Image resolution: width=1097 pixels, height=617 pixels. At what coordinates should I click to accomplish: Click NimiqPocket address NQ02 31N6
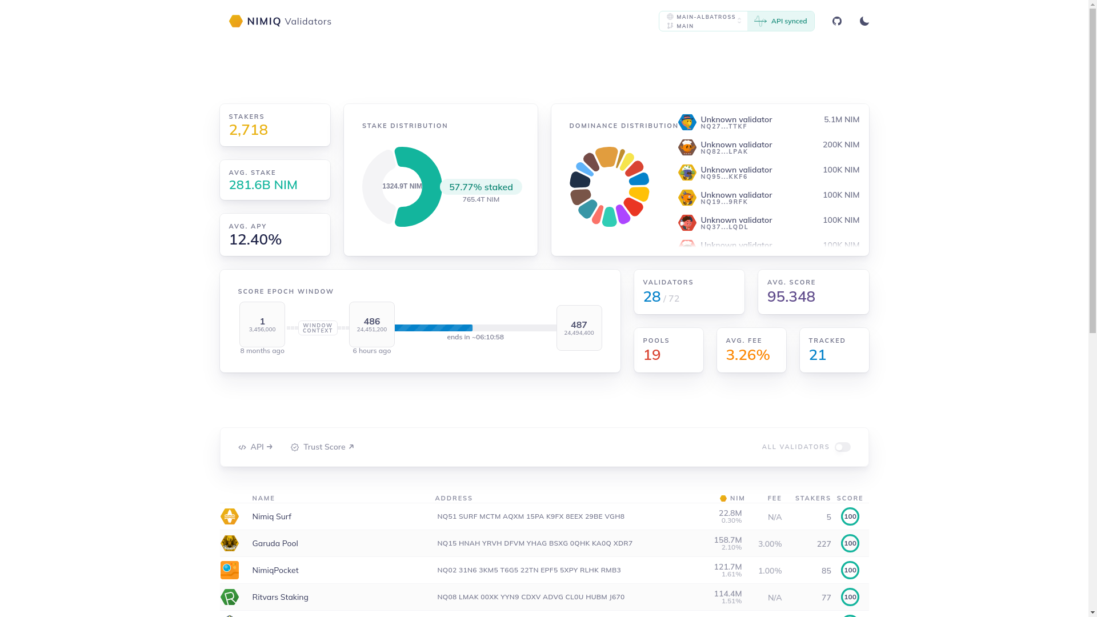click(x=529, y=570)
